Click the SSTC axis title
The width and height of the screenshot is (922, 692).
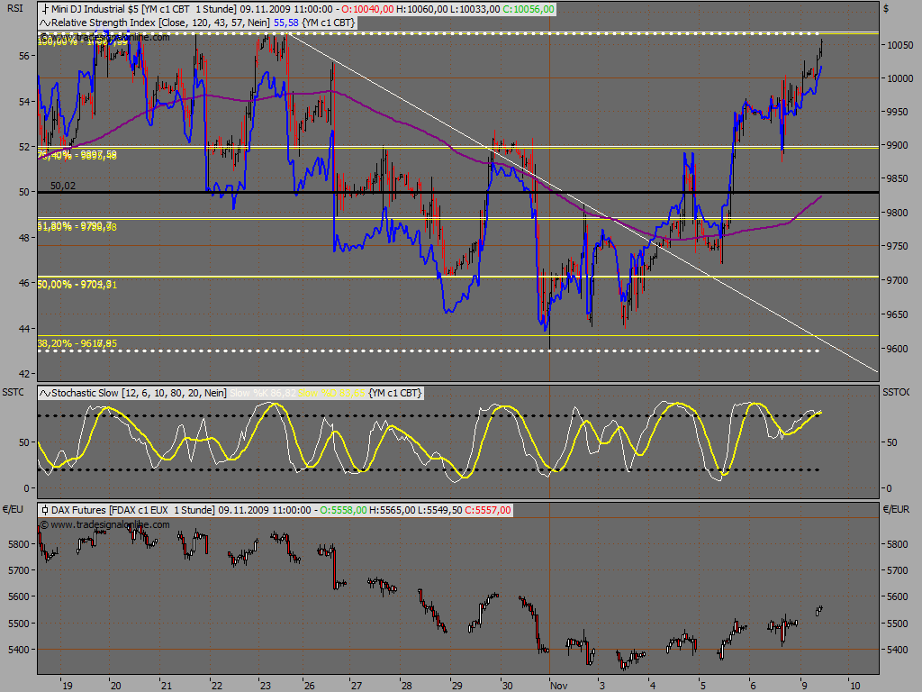pyautogui.click(x=14, y=393)
